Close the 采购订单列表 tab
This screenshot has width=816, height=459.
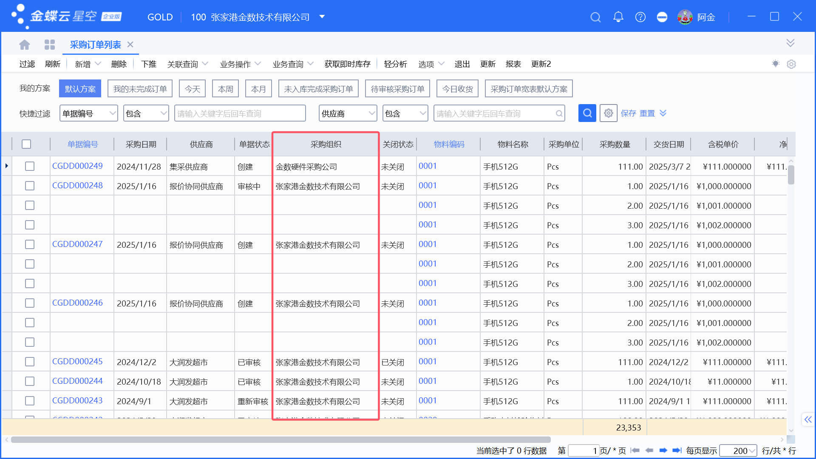(x=130, y=45)
